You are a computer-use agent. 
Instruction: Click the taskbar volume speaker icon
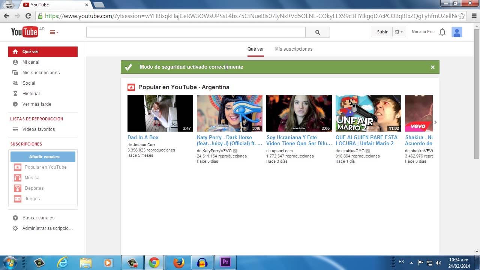(x=439, y=262)
